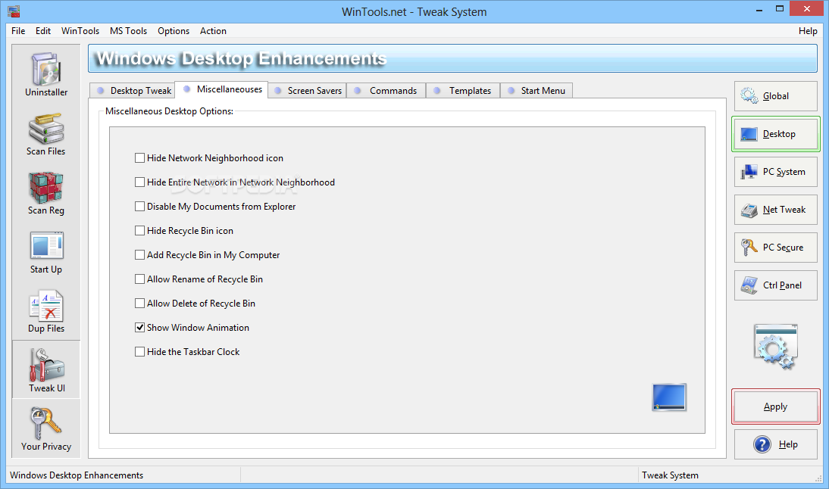
Task: Open the Templates tab
Action: tap(462, 91)
